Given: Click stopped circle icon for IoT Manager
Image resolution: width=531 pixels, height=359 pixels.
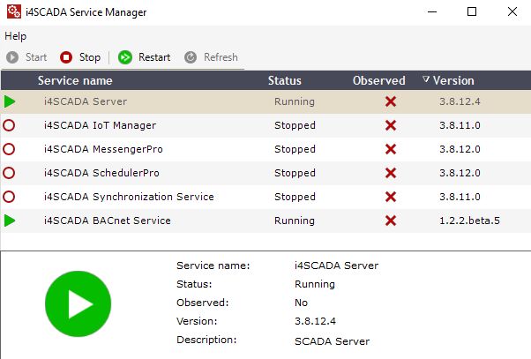Looking at the screenshot, I should [9, 125].
